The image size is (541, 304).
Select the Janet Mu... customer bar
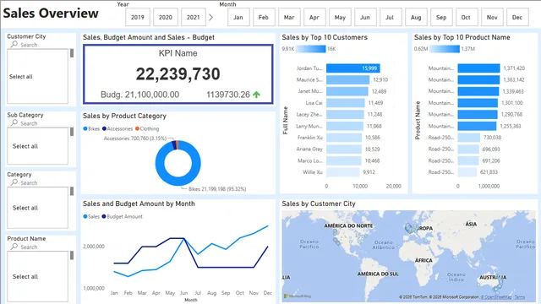(x=347, y=91)
